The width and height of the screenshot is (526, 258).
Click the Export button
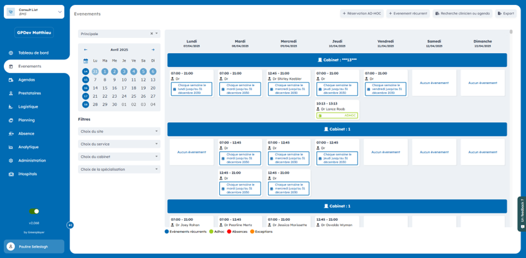[505, 13]
